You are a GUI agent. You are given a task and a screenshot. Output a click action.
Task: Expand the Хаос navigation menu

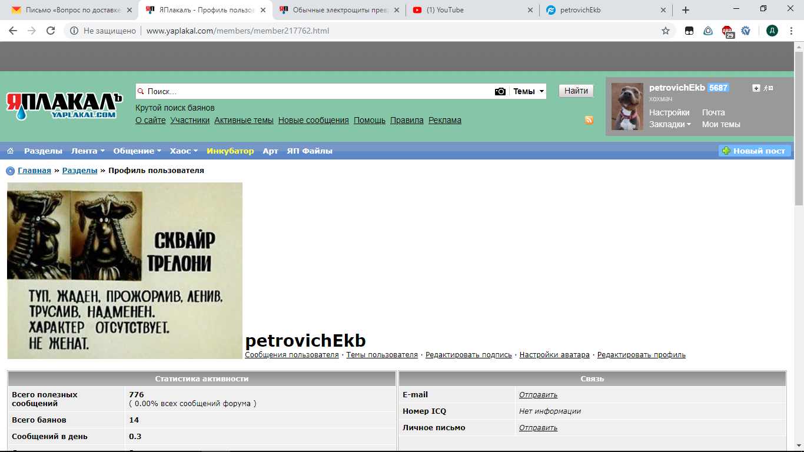[x=184, y=151]
